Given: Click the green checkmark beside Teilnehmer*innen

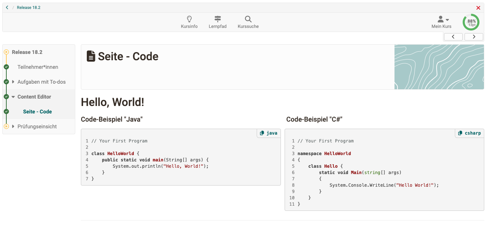Looking at the screenshot, I should click(6, 67).
